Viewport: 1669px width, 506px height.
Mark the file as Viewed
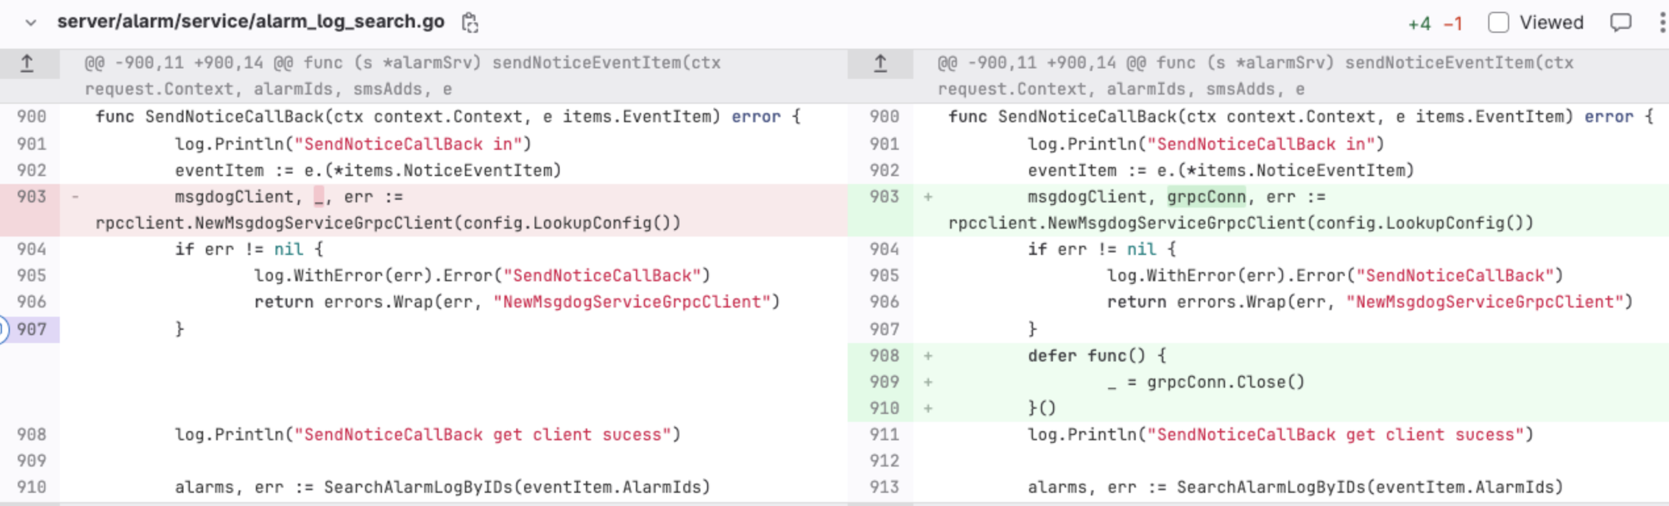click(x=1497, y=23)
